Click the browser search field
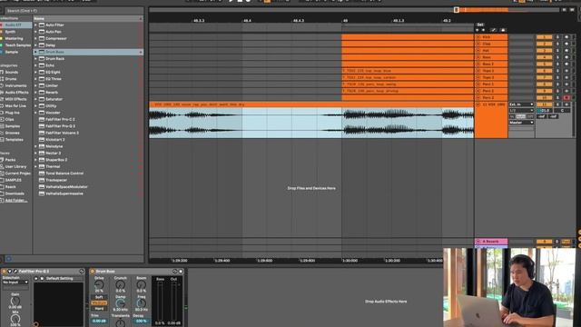 (74, 11)
